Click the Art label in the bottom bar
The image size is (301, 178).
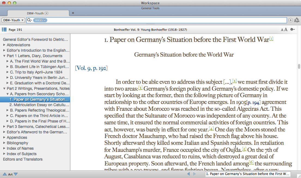point(10,174)
